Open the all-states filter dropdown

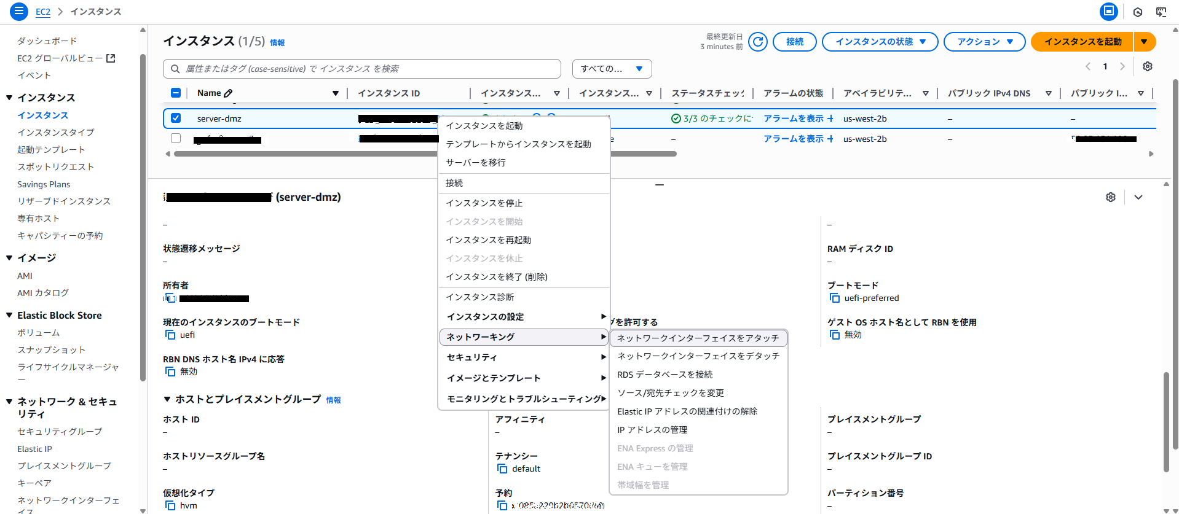pos(612,69)
